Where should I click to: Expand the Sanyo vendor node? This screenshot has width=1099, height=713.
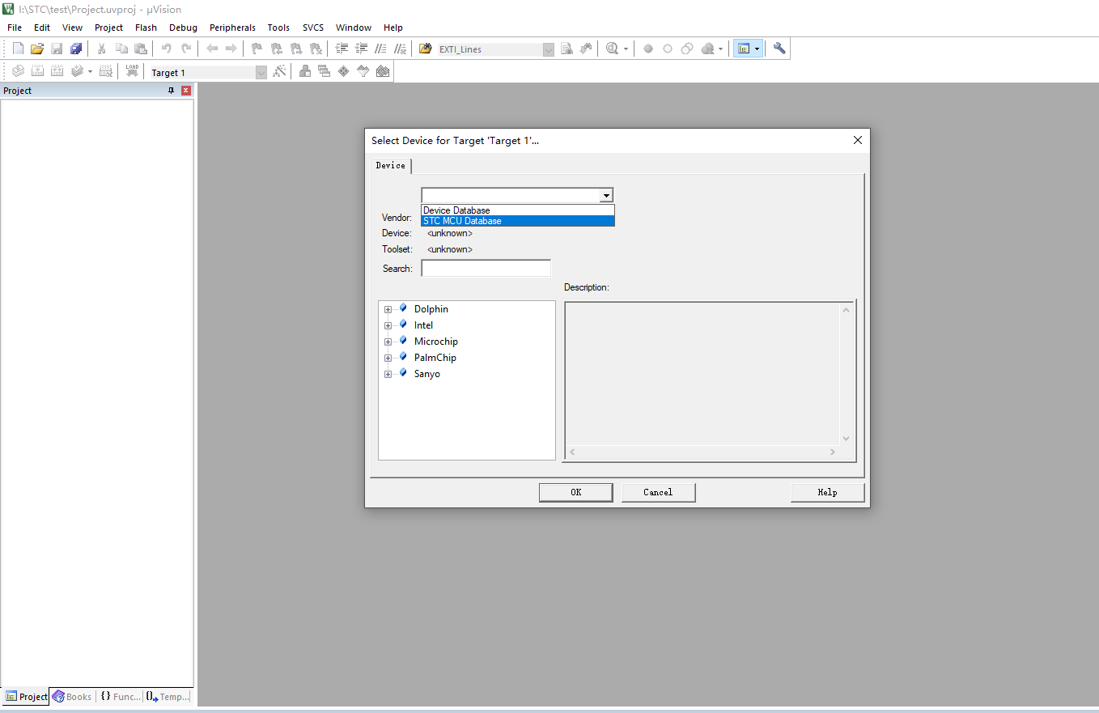tap(388, 374)
